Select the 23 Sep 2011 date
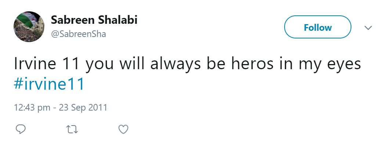Image resolution: width=387 pixels, height=149 pixels. tap(84, 108)
